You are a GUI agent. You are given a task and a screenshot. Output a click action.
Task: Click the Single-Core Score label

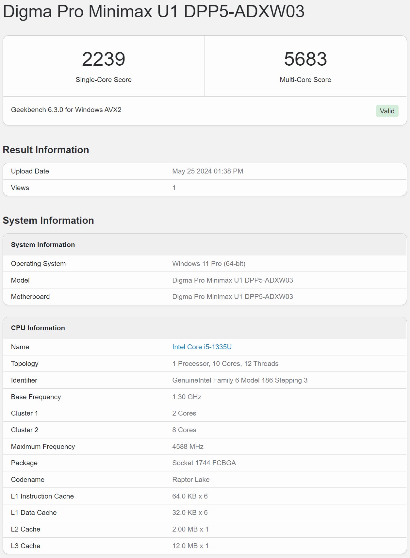(104, 80)
